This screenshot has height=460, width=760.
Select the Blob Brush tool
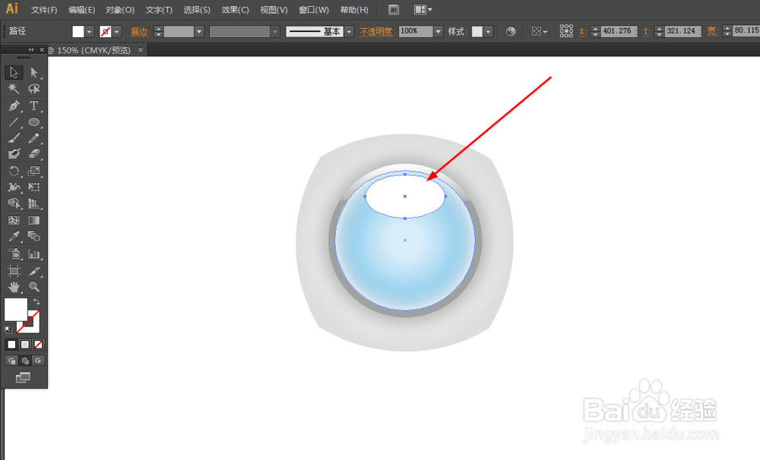[14, 154]
